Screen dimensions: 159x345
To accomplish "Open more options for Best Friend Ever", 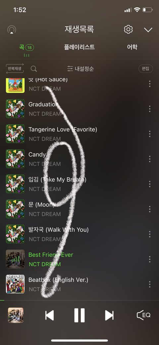I will pyautogui.click(x=149, y=259).
